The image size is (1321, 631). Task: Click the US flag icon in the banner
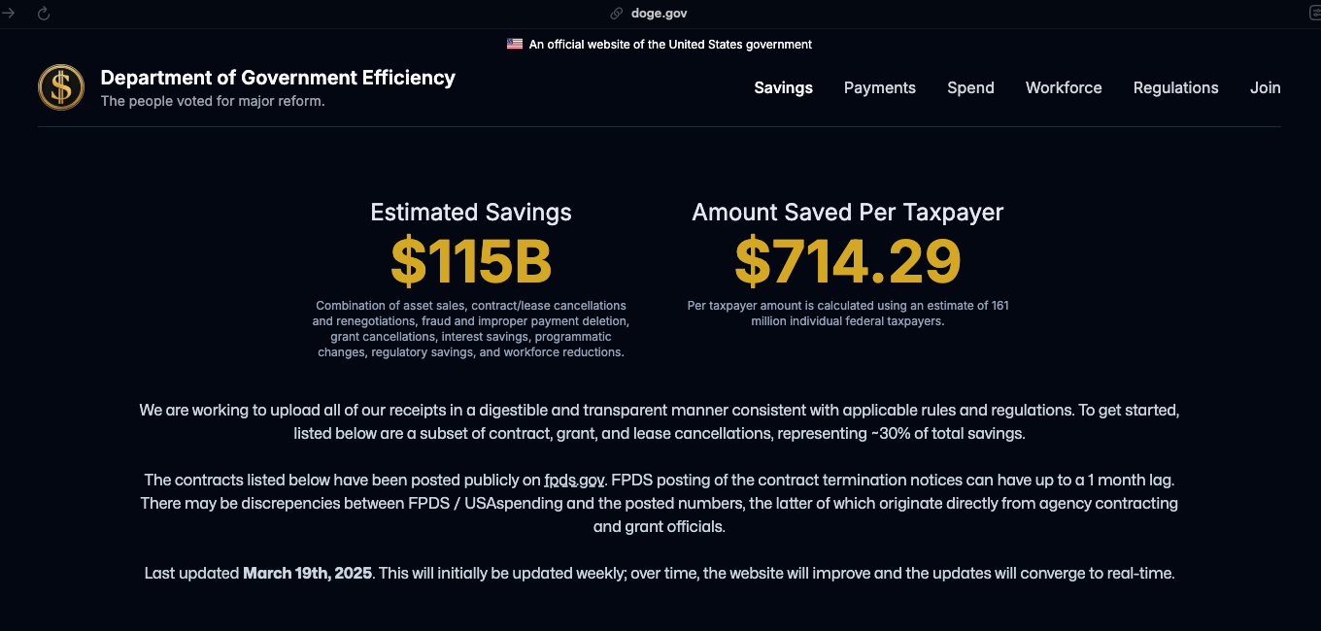point(514,43)
